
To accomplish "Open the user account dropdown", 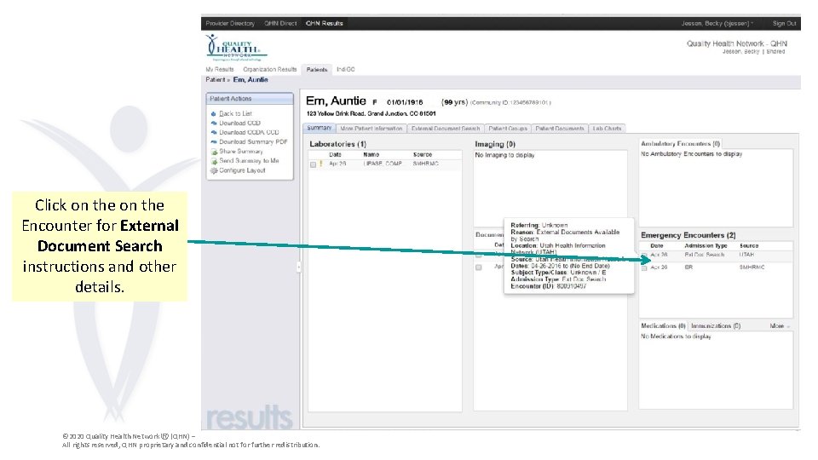I will (x=717, y=24).
